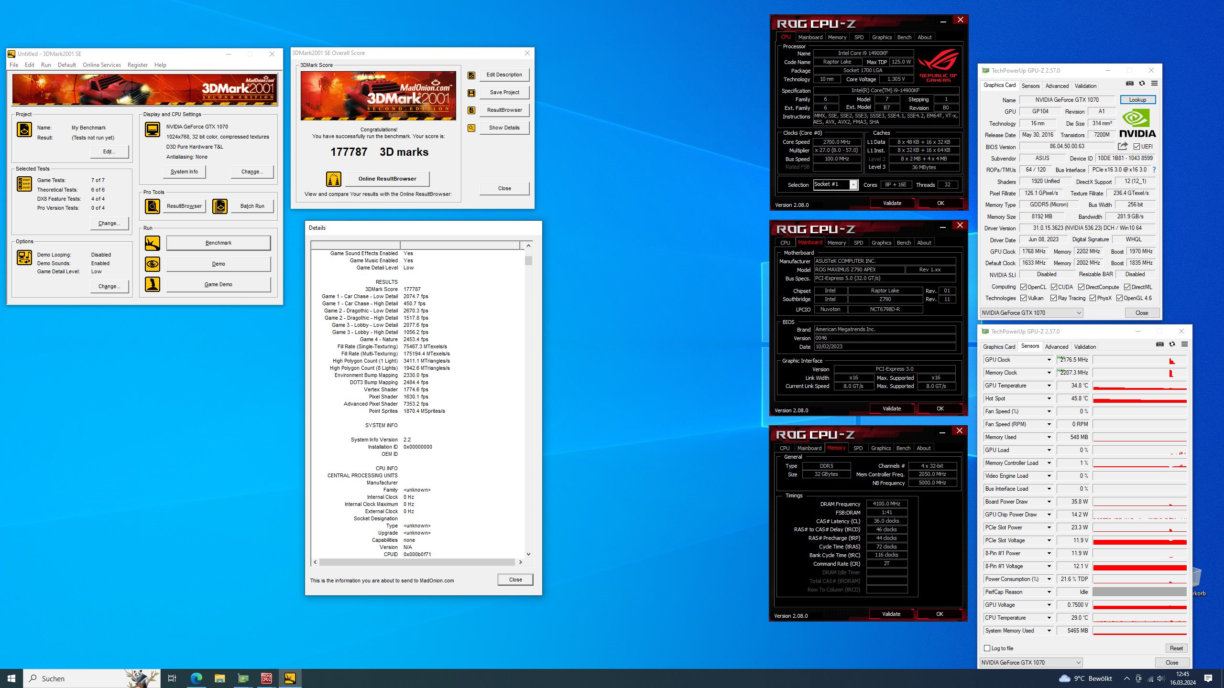This screenshot has height=688, width=1224.
Task: Click the CPU-Z taskbar icon
Action: point(267,678)
